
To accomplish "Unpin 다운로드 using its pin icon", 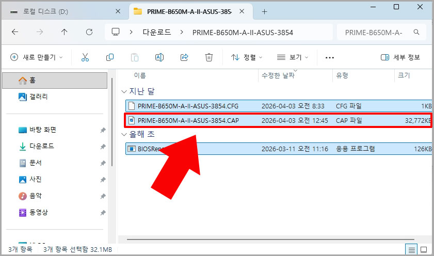I will (103, 147).
